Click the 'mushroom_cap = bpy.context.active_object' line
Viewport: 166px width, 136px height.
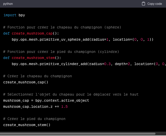click(x=46, y=101)
